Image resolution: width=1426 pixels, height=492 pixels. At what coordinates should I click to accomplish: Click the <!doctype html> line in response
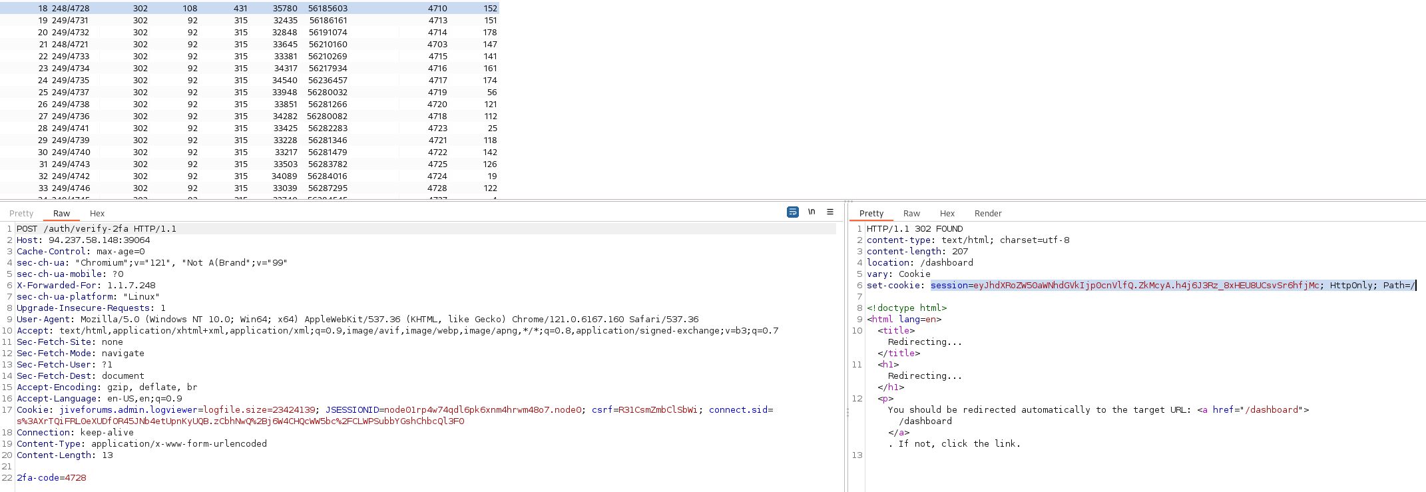click(907, 308)
